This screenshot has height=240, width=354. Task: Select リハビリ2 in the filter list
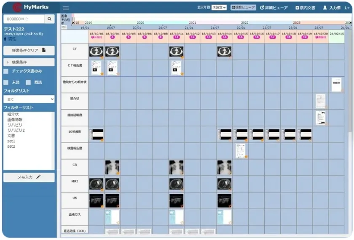tap(16, 130)
